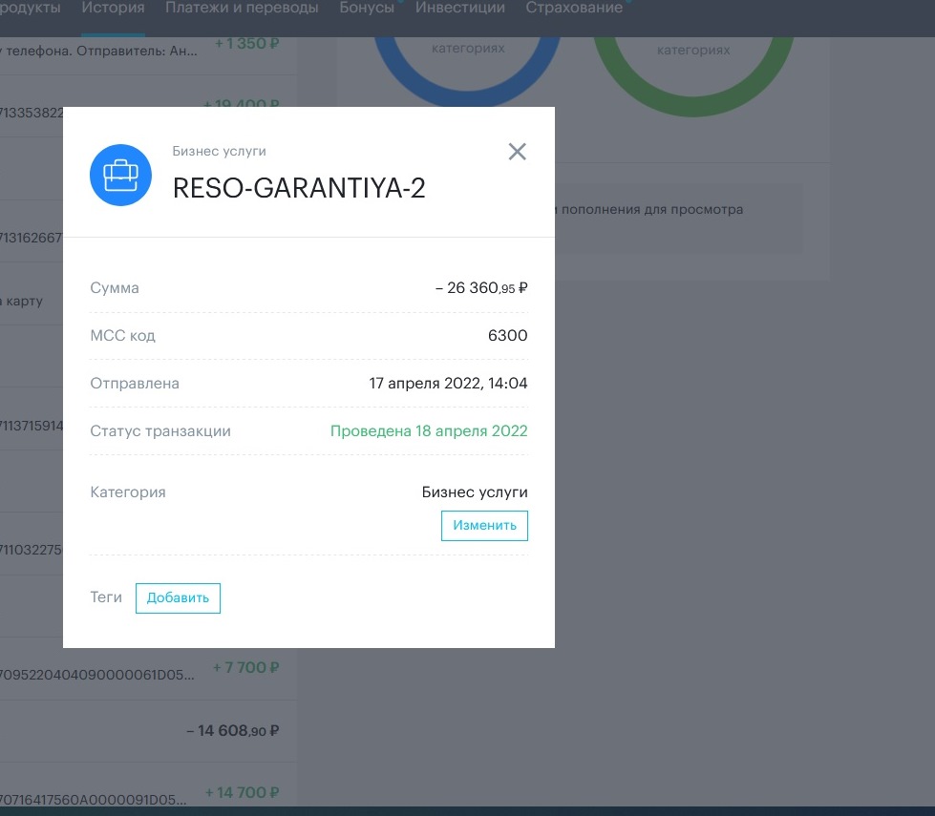The height and width of the screenshot is (816, 935).
Task: Click the Добавить tag button
Action: click(178, 597)
